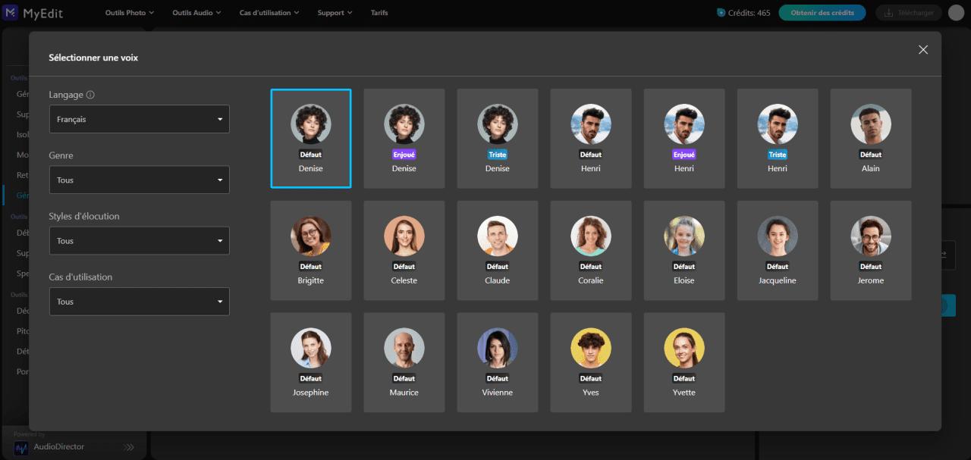Viewport: 971px width, 460px height.
Task: Select the Maurice voice
Action: point(404,363)
